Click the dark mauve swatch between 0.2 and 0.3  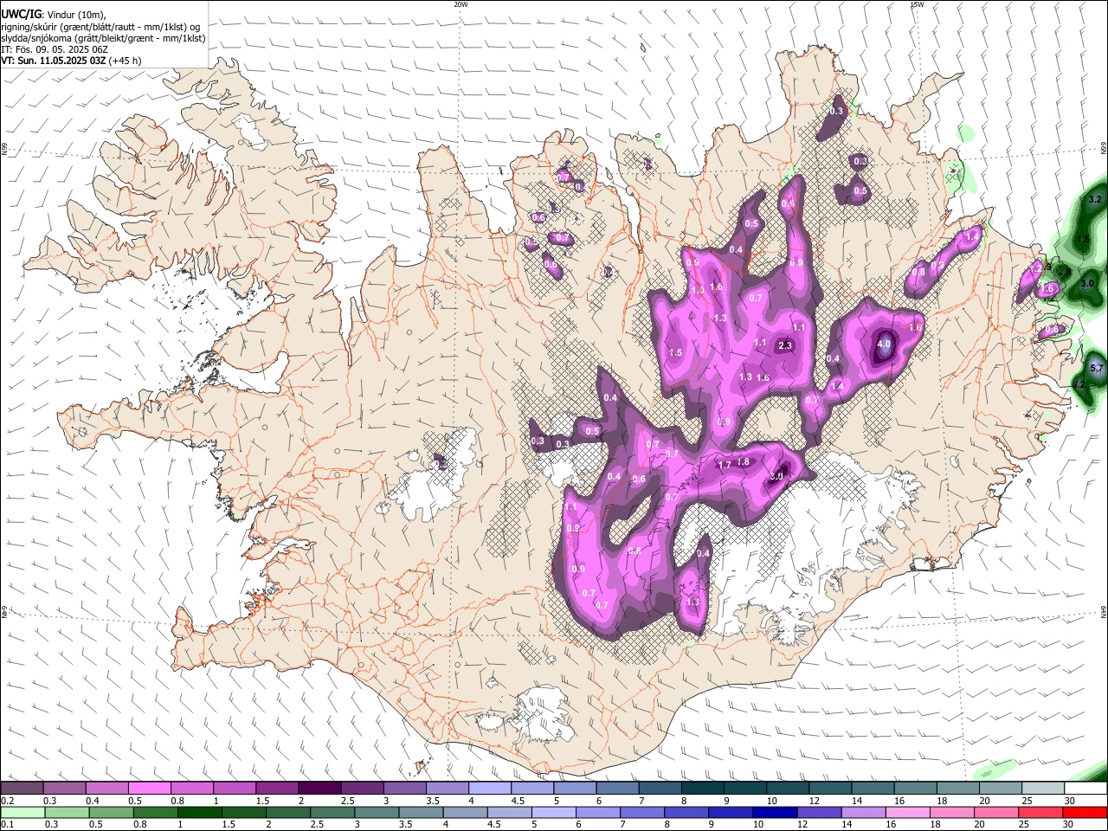coord(22,788)
